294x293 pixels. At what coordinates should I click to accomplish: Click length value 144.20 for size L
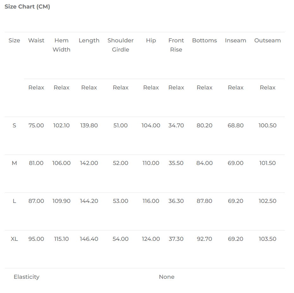[89, 201]
